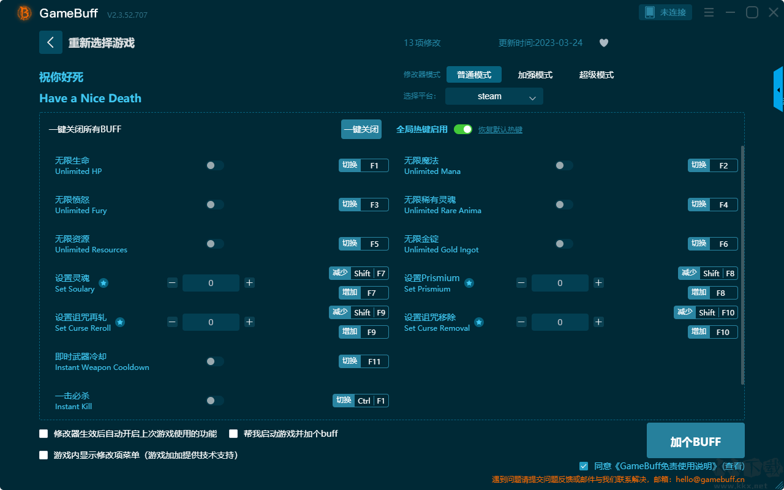Screen dimensions: 784x490
Task: Click star icon next to Set Curse Reroll
Action: point(120,322)
